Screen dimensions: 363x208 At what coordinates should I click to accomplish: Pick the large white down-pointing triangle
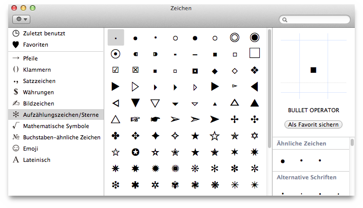click(x=155, y=103)
